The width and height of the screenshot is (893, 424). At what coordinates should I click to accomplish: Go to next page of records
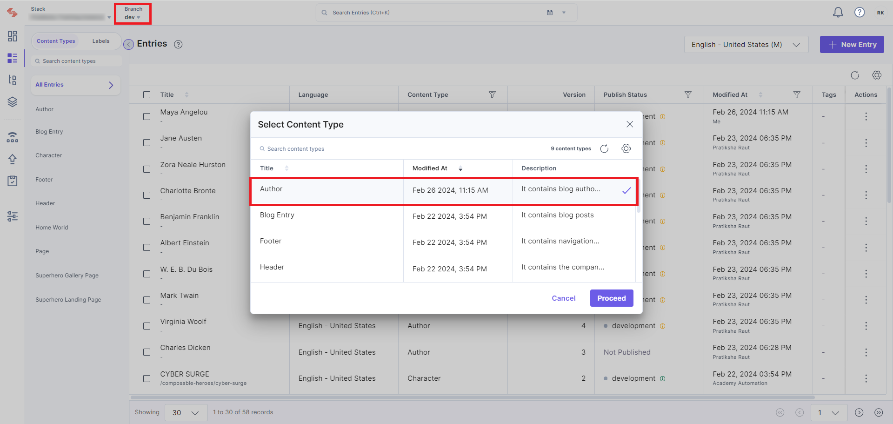coord(859,412)
